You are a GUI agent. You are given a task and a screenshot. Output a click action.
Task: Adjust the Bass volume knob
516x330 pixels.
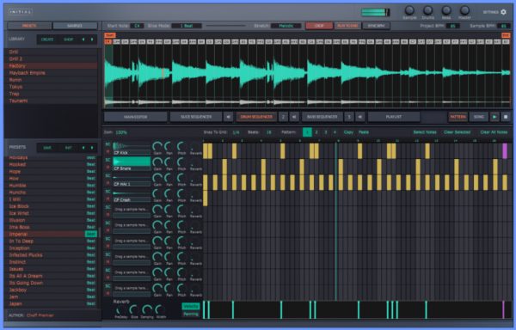point(446,10)
